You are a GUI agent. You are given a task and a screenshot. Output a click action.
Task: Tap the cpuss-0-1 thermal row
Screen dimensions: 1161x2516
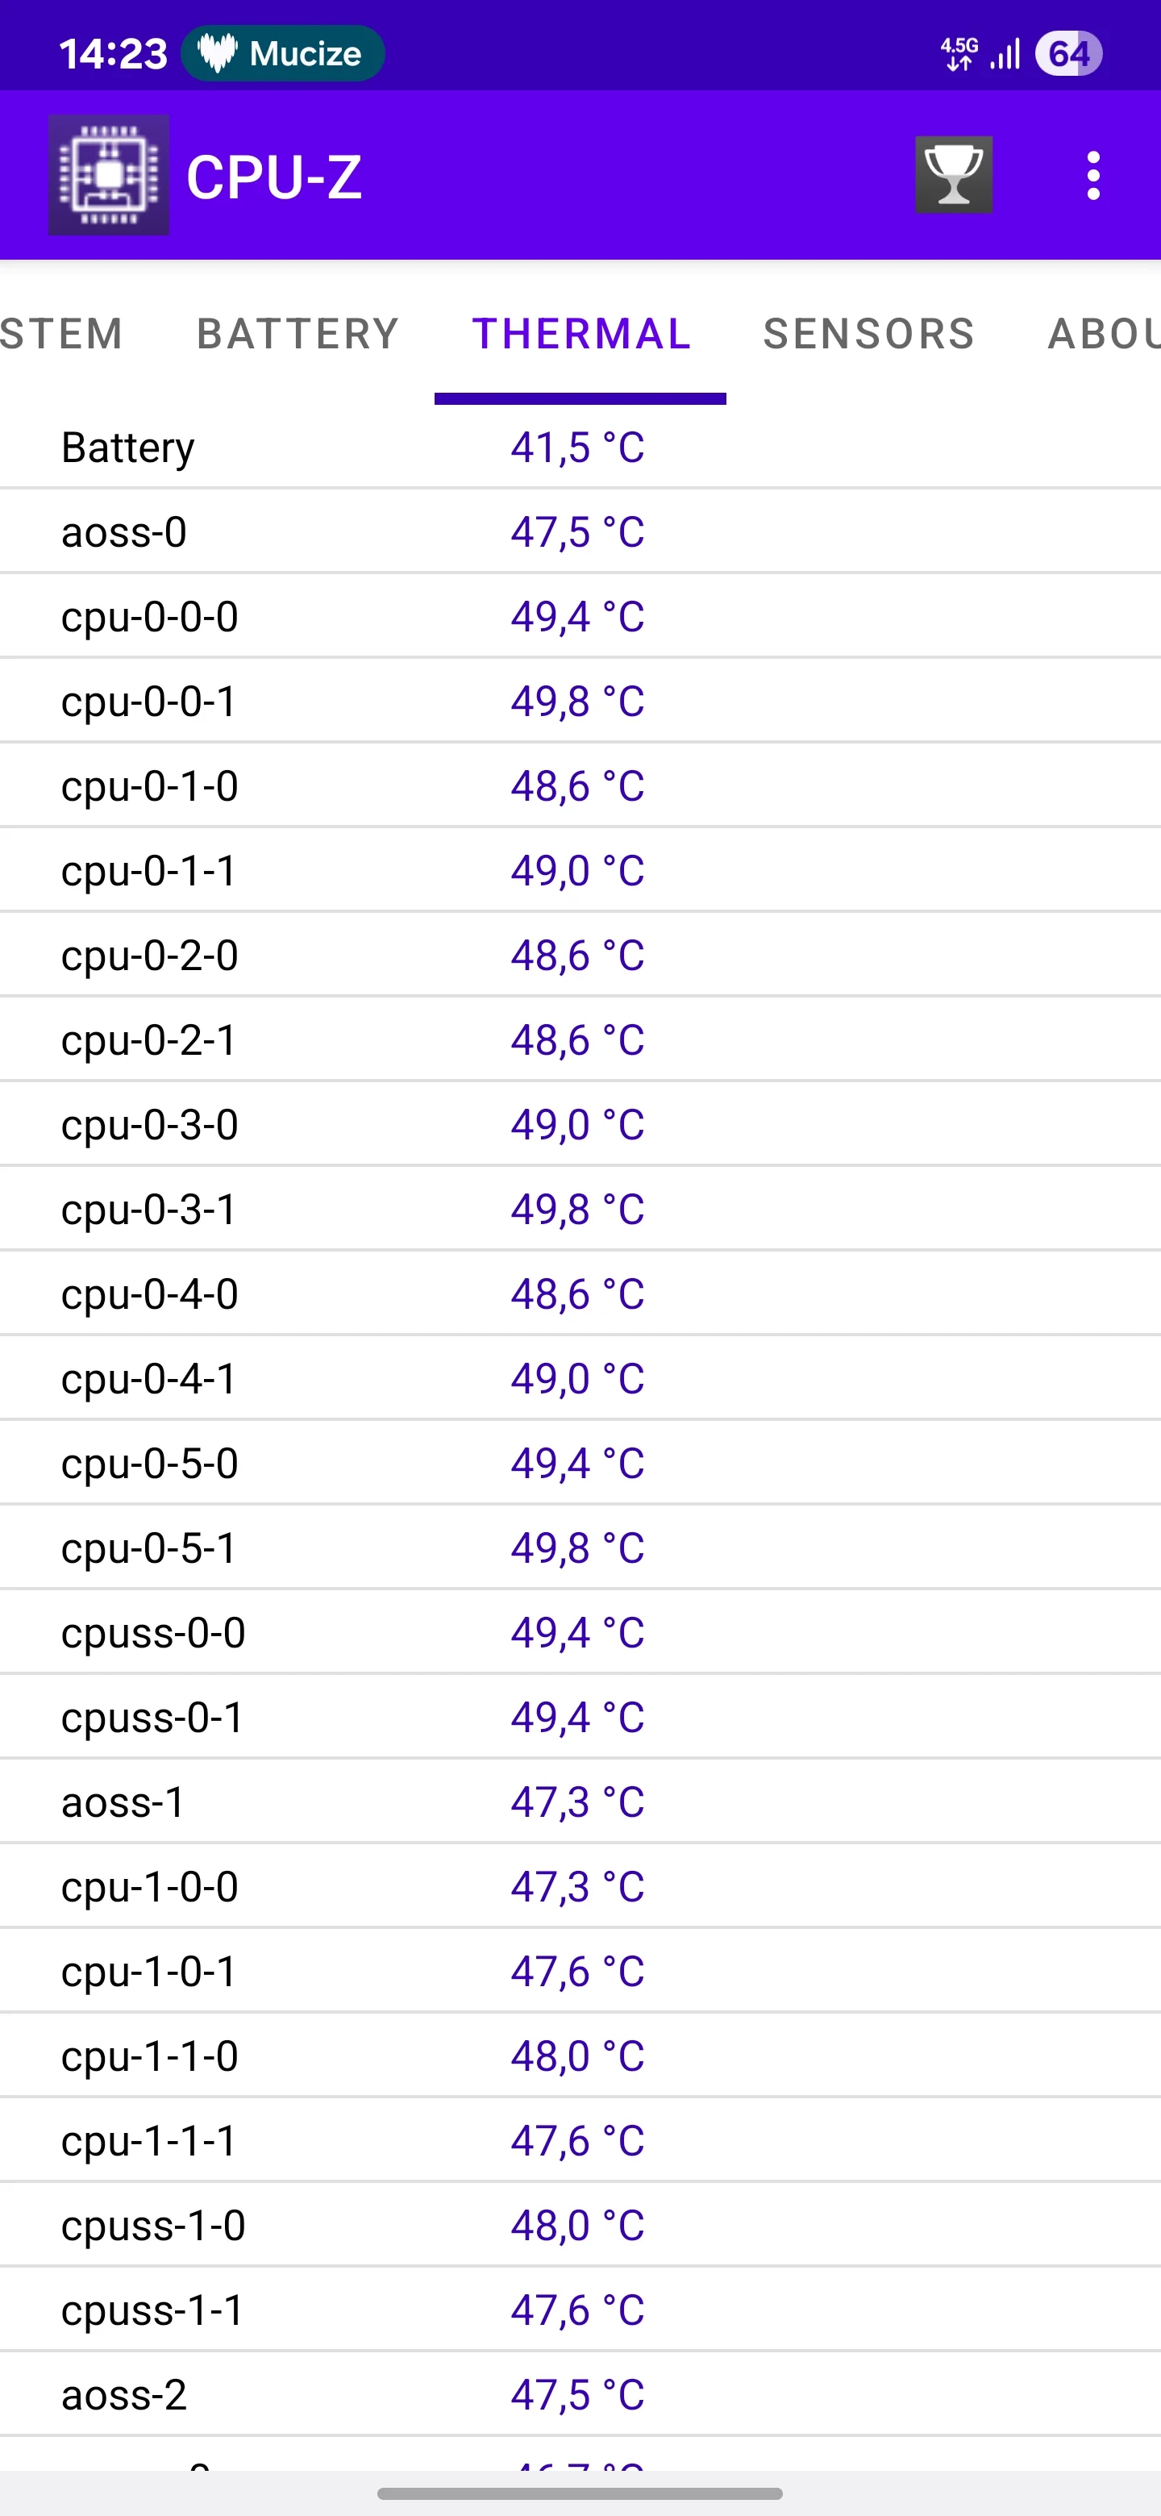580,1717
